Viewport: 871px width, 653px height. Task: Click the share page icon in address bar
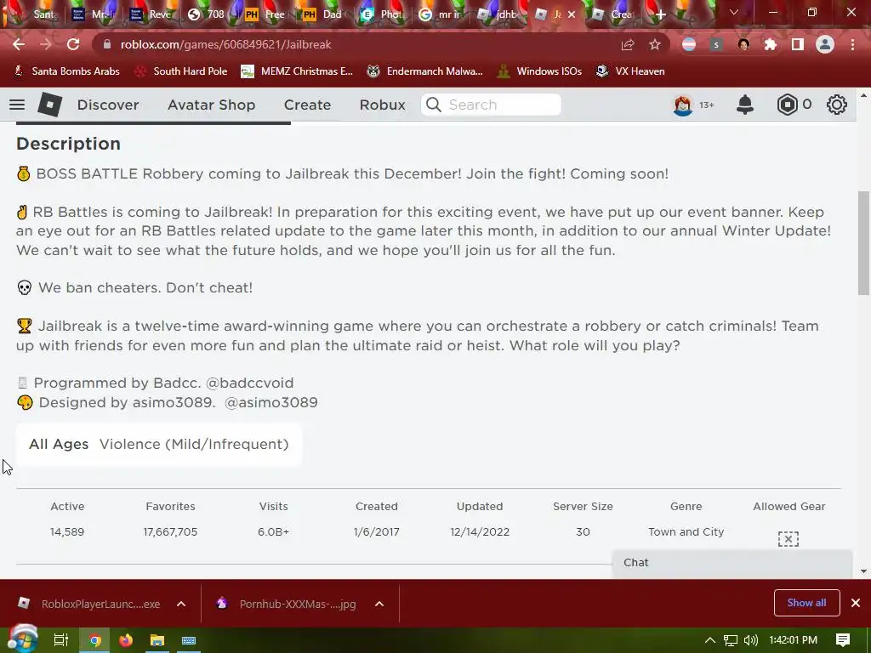point(628,44)
